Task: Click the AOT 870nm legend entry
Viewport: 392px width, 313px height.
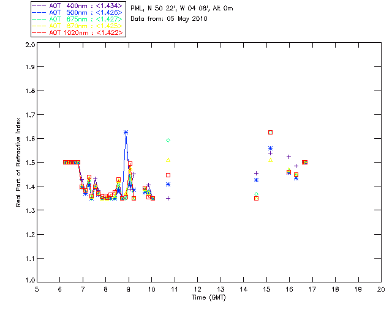Action: pyautogui.click(x=77, y=26)
